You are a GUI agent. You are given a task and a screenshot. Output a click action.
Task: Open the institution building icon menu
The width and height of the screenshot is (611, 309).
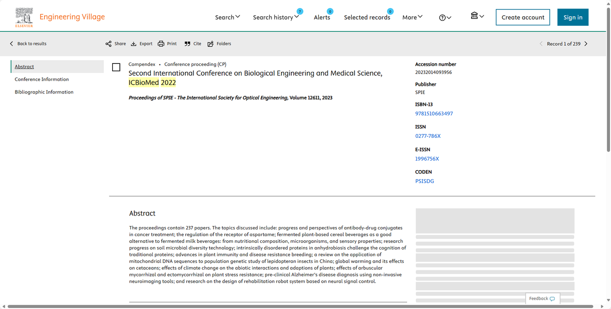[477, 16]
